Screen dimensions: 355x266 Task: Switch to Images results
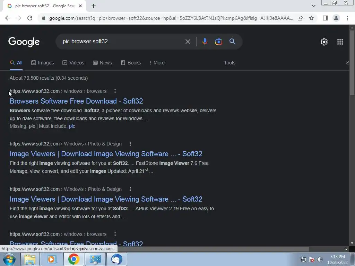43,63
